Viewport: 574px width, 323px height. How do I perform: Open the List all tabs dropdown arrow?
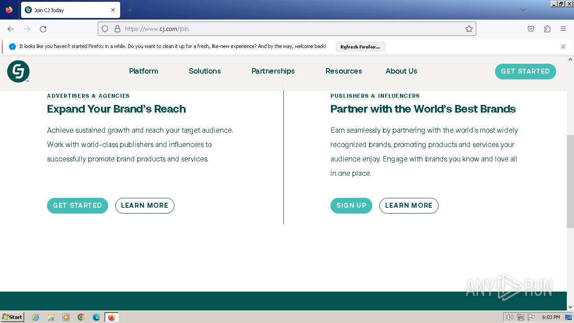point(523,10)
